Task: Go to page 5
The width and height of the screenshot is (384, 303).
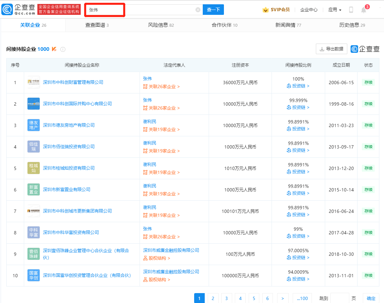Action: (x=254, y=298)
